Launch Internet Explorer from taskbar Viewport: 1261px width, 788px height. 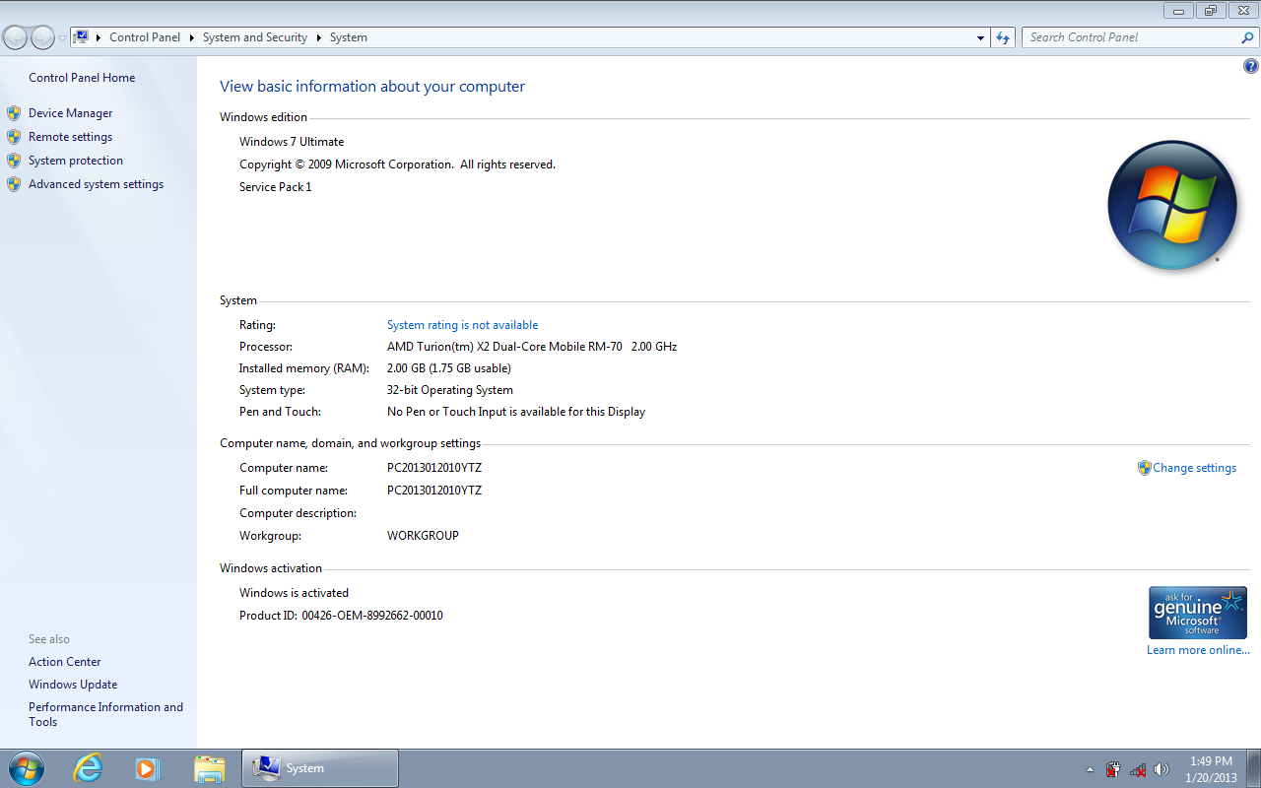(x=88, y=768)
